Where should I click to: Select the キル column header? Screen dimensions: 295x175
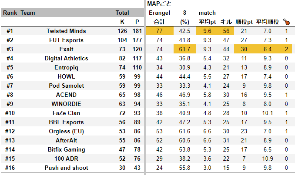(226, 22)
